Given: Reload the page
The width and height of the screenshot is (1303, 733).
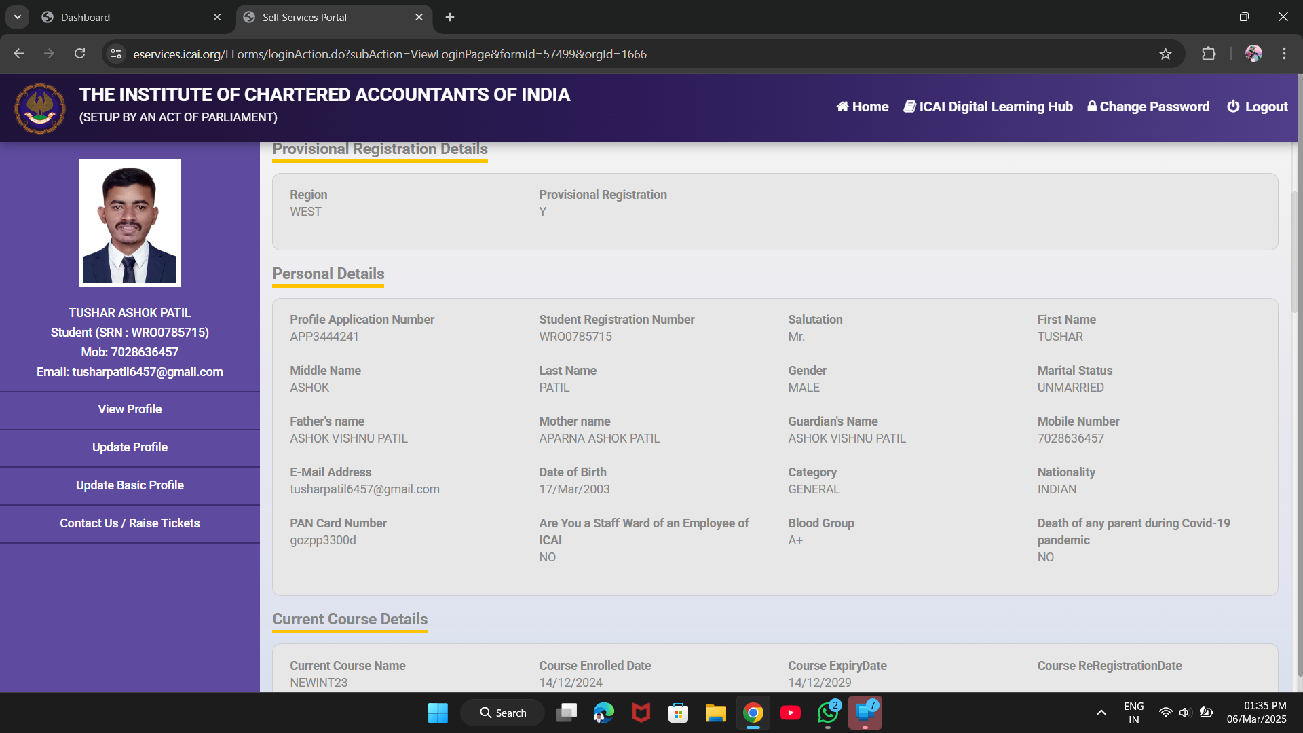Looking at the screenshot, I should click(79, 54).
